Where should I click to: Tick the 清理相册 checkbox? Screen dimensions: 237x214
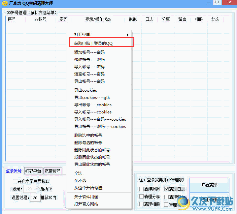141,204
